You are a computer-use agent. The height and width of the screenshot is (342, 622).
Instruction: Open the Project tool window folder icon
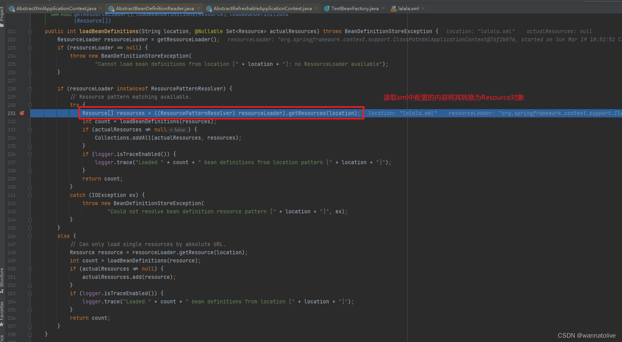tap(2, 25)
